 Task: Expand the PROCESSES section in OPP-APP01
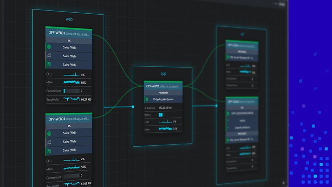(163, 92)
